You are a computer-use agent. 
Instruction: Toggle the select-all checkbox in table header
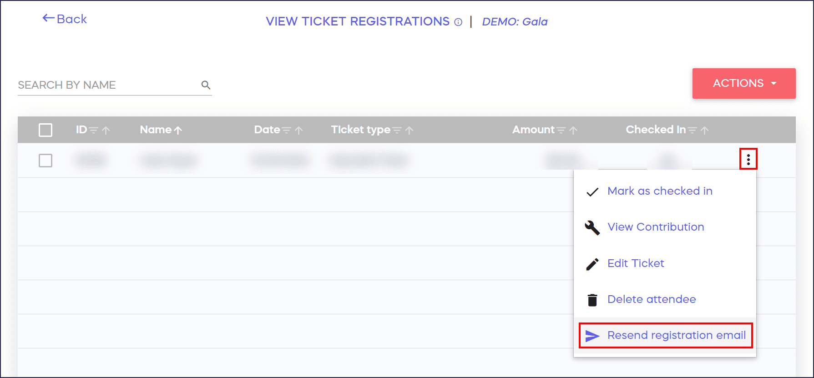(x=46, y=130)
